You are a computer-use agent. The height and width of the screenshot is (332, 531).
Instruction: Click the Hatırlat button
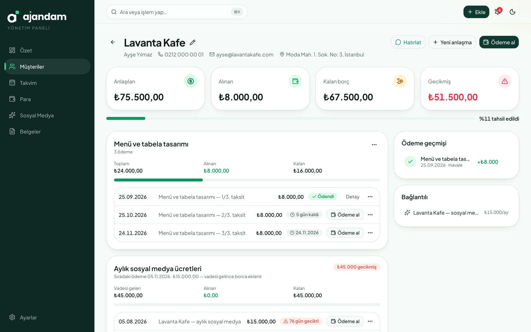click(x=408, y=42)
